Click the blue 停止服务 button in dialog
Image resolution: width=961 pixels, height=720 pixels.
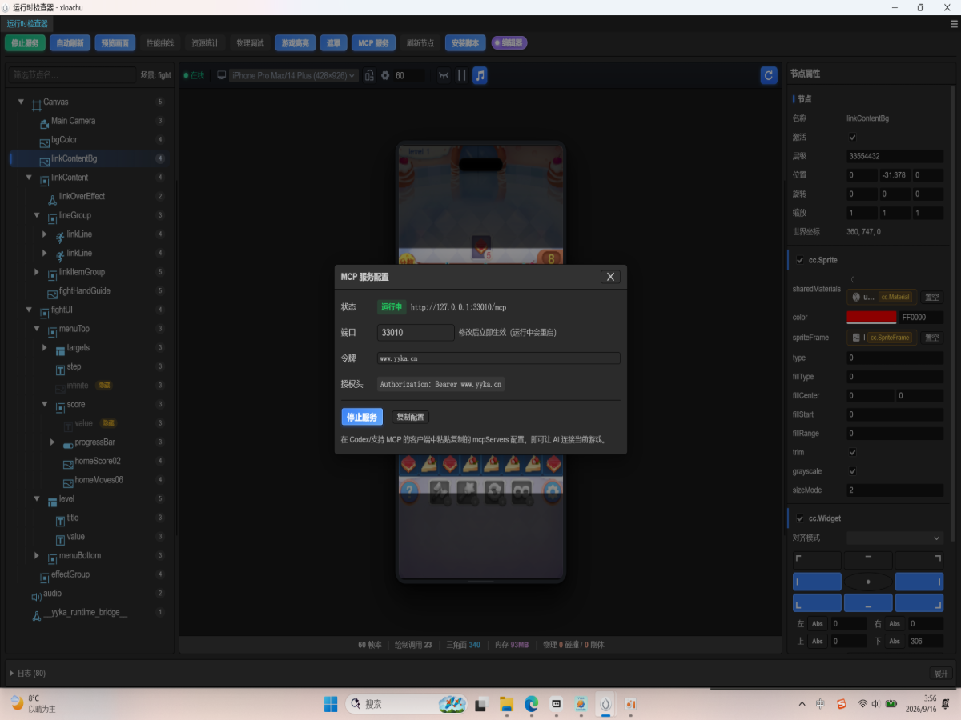click(362, 417)
